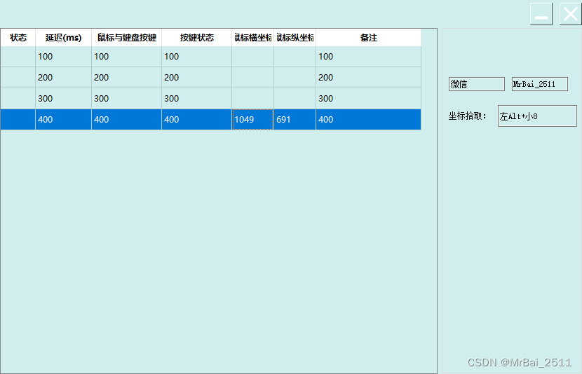This screenshot has width=582, height=374.
Task: Click the X coordinate cell 1049
Action: 252,119
